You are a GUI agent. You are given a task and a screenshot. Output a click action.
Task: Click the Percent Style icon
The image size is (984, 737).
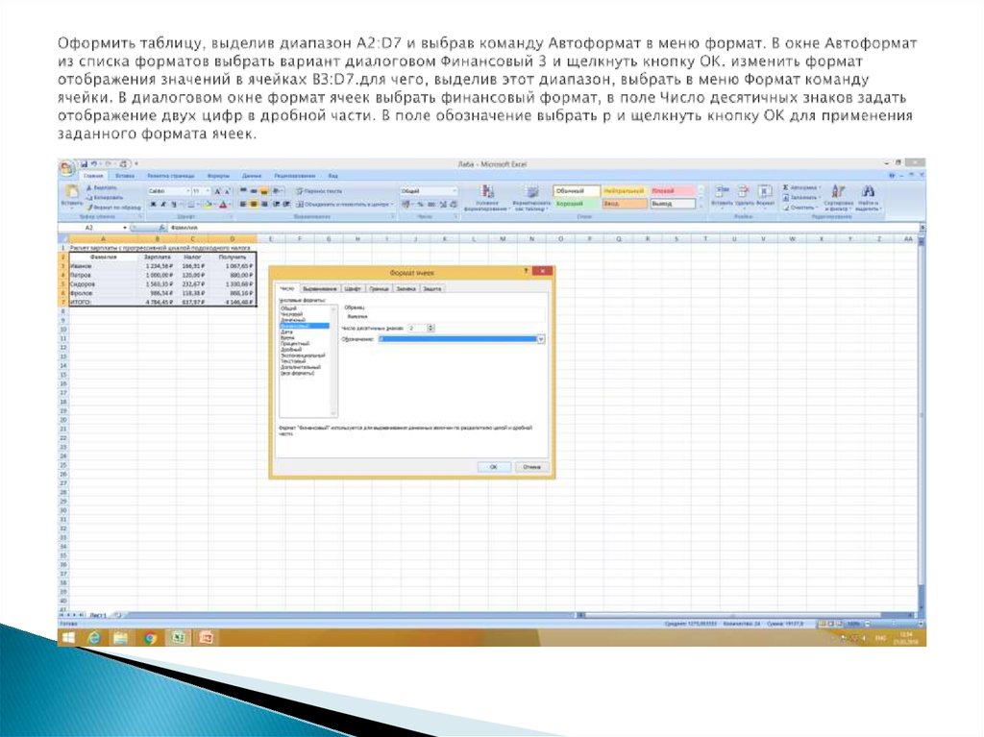[x=421, y=204]
